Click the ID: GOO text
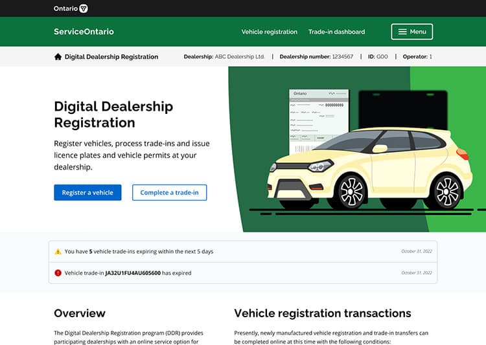 coord(378,57)
